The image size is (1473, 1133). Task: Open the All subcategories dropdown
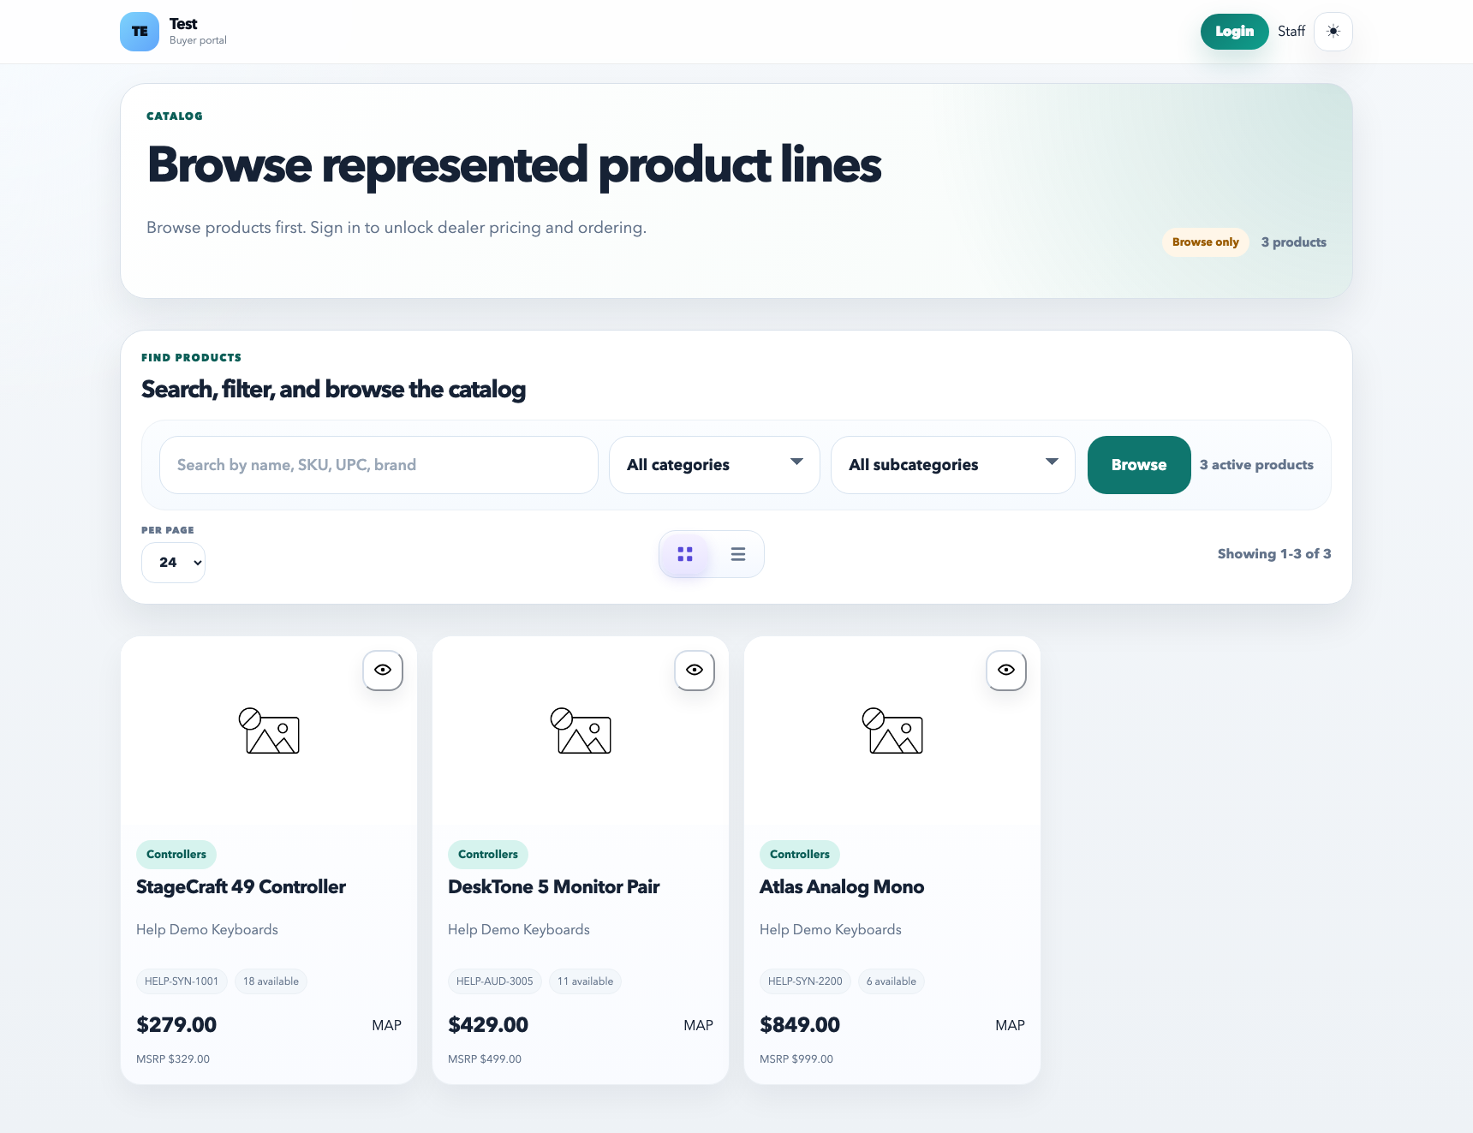coord(953,465)
